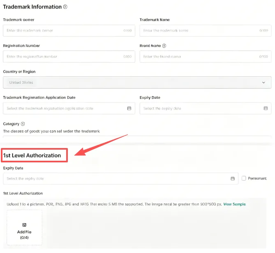Click info icon next to Trademark Information
This screenshot has height=253, width=275.
66,7
